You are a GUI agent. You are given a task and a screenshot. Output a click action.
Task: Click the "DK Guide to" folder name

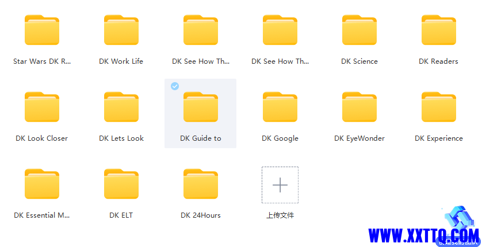click(x=201, y=138)
